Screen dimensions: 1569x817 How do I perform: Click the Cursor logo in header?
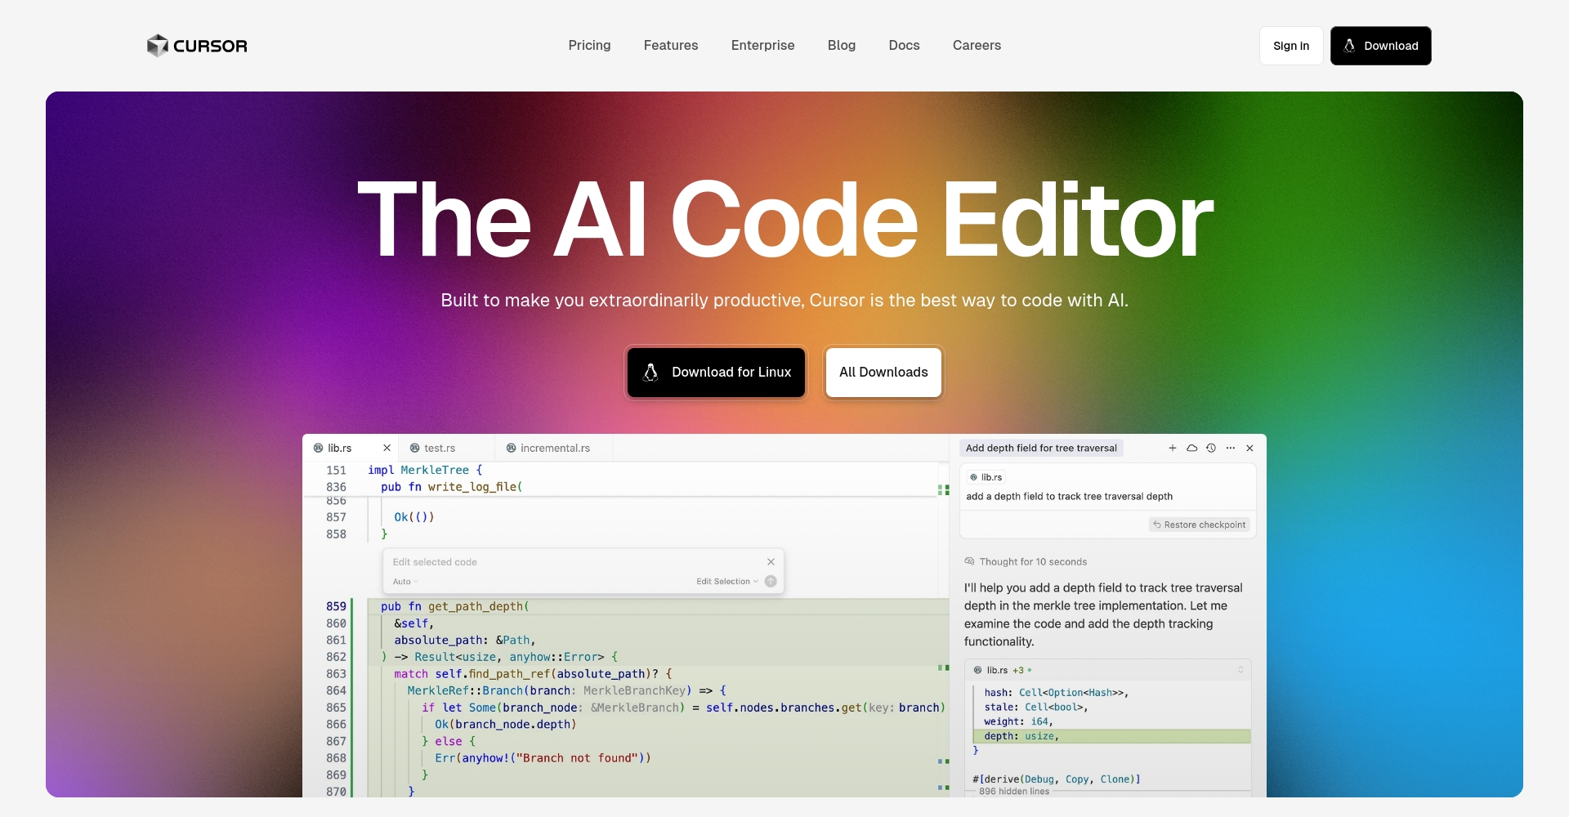pos(197,46)
